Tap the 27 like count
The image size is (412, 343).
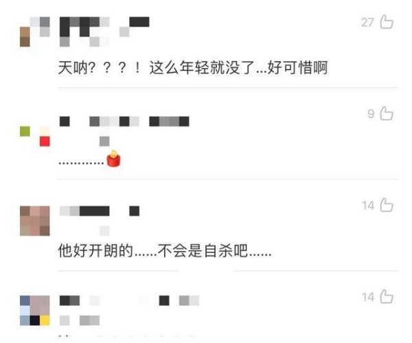point(367,23)
